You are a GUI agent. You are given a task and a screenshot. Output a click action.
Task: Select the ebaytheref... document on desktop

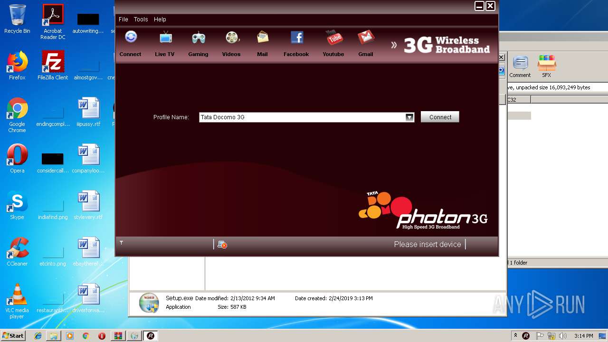click(88, 252)
